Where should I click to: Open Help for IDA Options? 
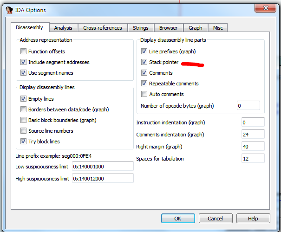point(253,219)
